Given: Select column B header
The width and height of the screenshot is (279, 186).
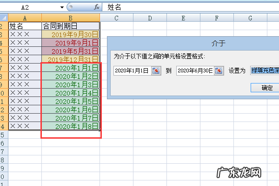Looking at the screenshot, I should (x=70, y=18).
